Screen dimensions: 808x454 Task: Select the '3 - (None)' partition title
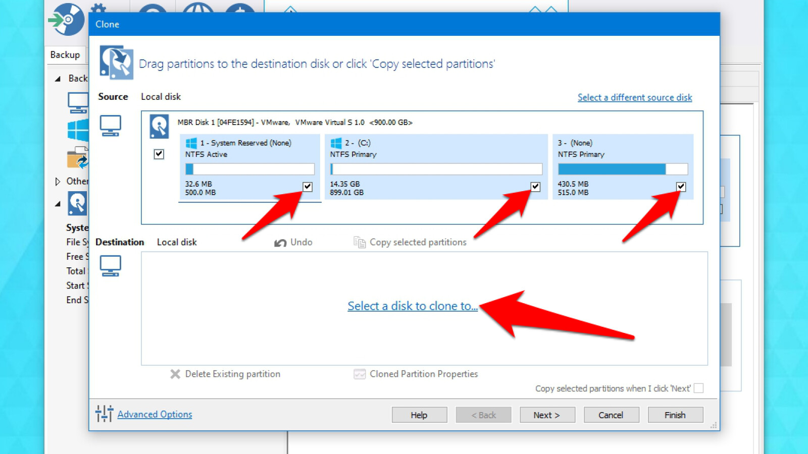click(575, 143)
